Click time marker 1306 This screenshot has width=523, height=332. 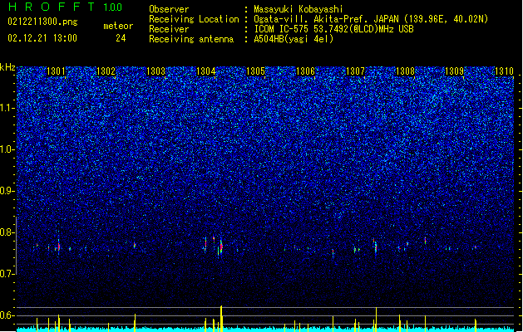coord(305,71)
